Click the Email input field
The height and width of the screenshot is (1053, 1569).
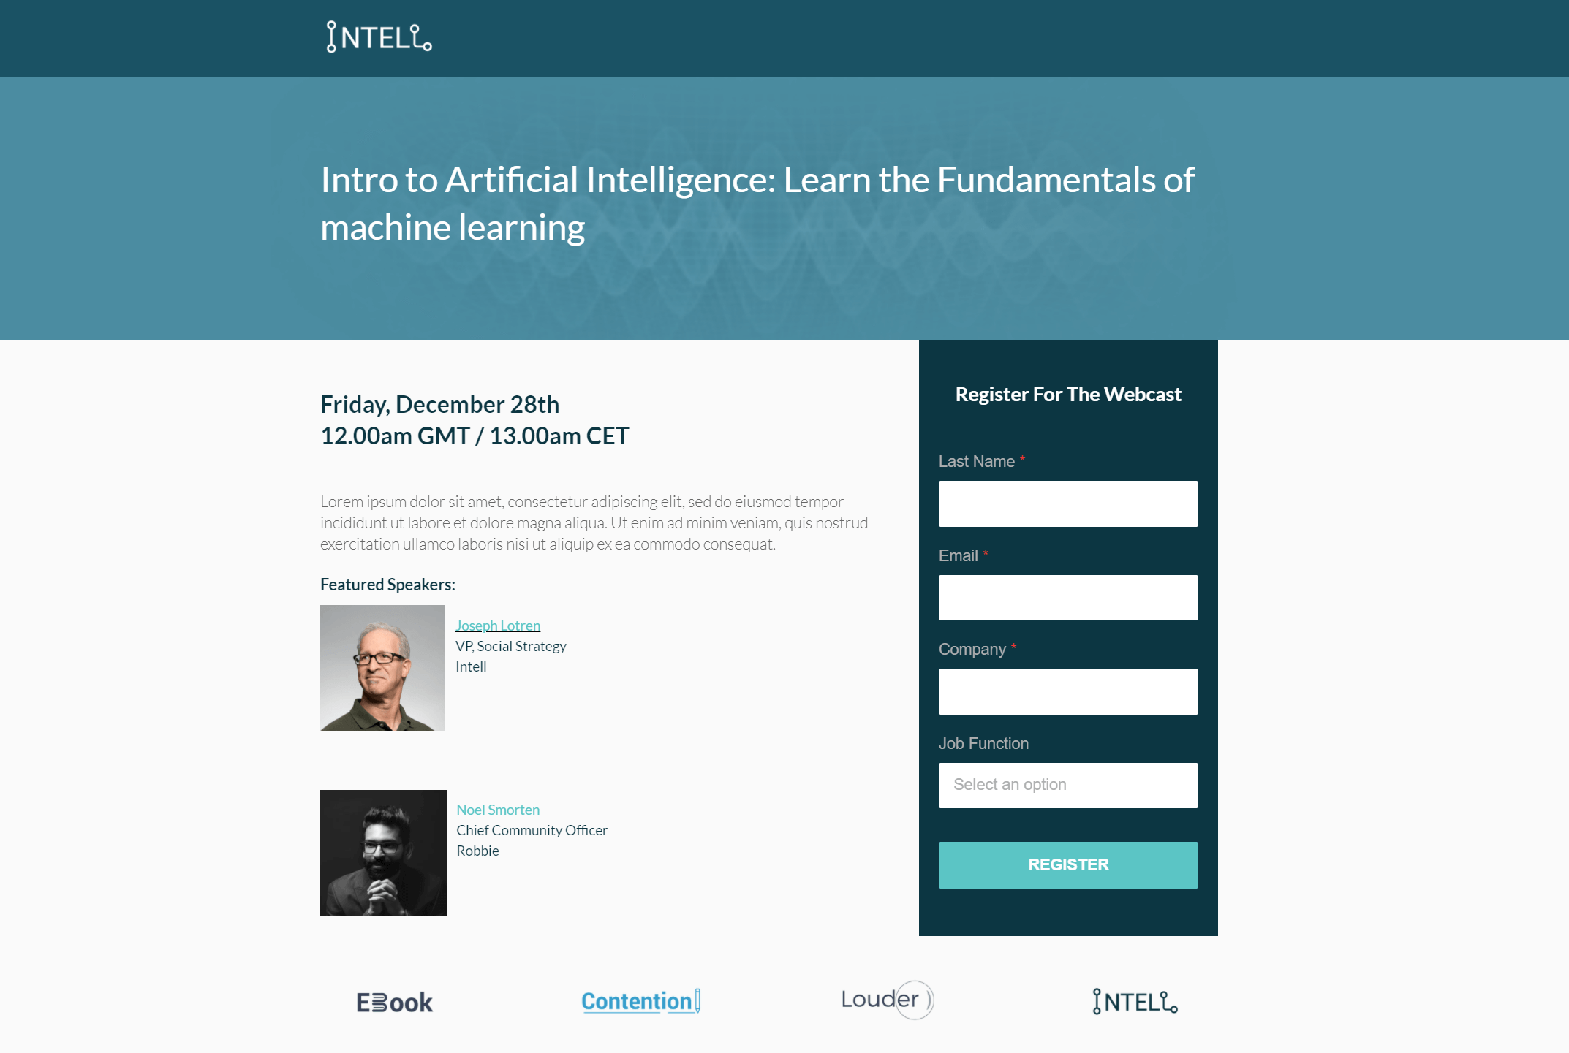tap(1068, 597)
